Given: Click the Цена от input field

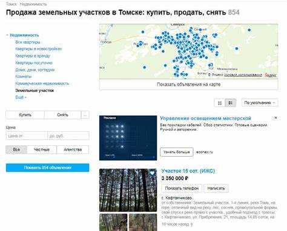Looking at the screenshot, I should tap(27, 136).
